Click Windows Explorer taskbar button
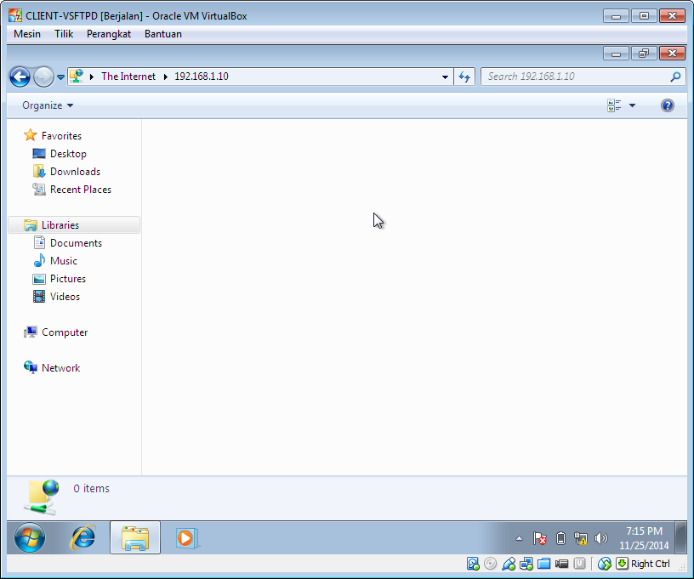Screen dimensions: 694x579 135,537
